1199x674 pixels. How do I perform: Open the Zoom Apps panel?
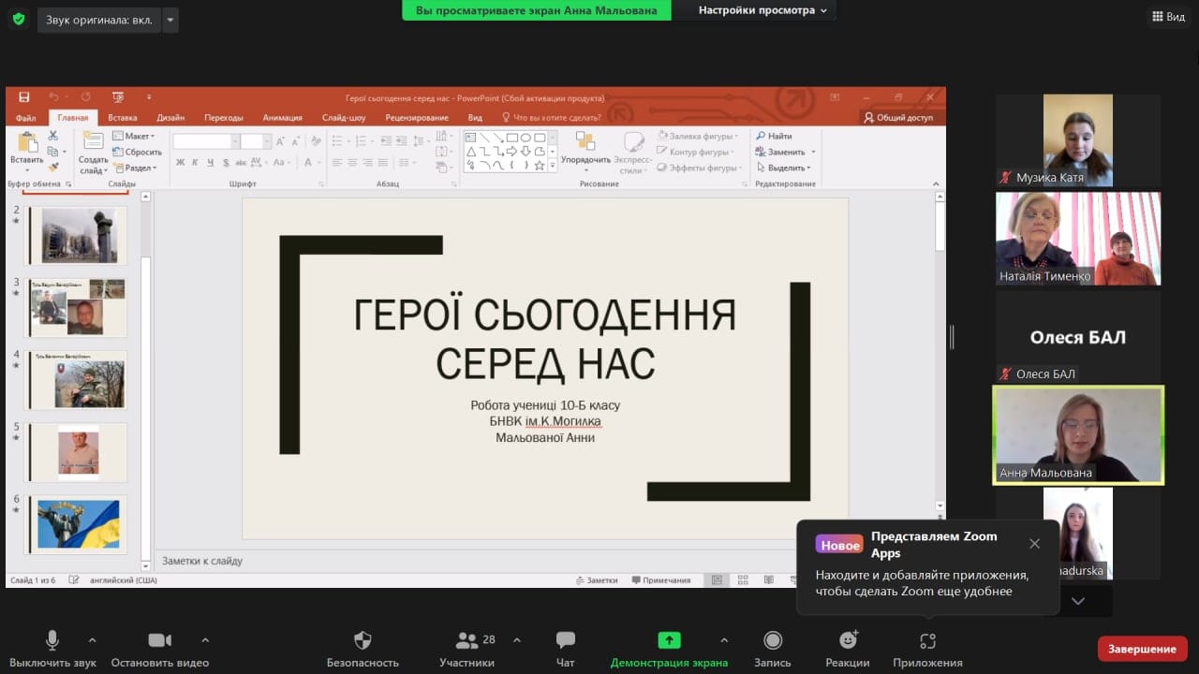(x=927, y=641)
